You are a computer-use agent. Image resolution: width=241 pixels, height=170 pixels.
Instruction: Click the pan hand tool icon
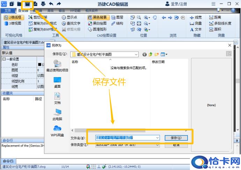click(155, 17)
